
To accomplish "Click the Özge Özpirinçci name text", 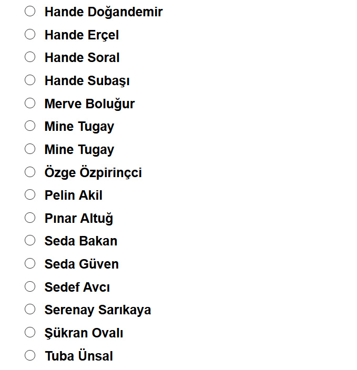I will pos(93,173).
